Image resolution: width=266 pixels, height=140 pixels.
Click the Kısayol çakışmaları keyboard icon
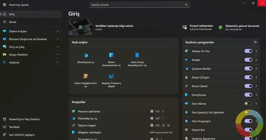click(185, 27)
